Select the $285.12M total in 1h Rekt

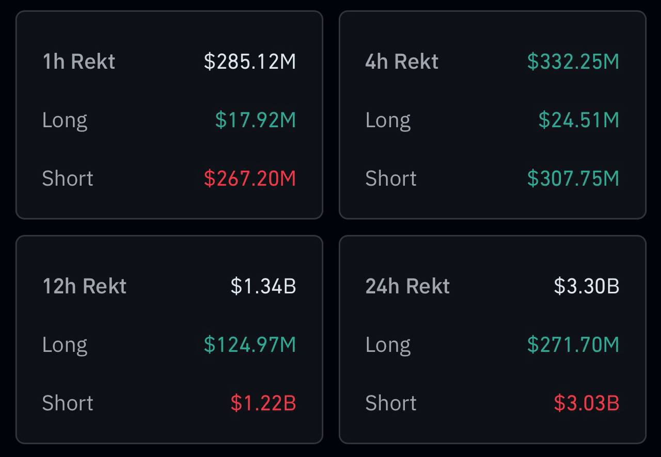pyautogui.click(x=250, y=61)
